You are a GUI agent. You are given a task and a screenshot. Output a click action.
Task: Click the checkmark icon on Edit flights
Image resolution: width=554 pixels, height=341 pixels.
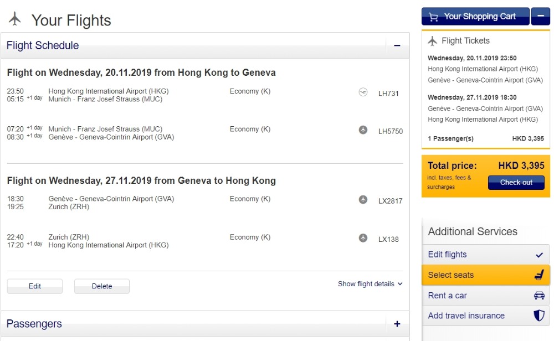540,255
